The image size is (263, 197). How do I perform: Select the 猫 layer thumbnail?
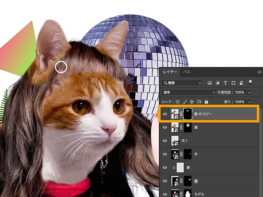[175, 127]
